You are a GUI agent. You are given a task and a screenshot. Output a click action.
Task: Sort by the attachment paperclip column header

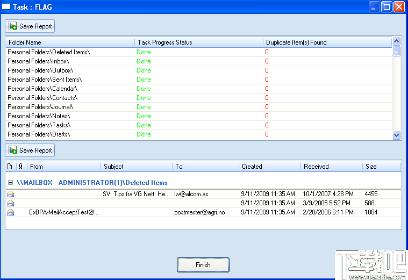click(21, 167)
